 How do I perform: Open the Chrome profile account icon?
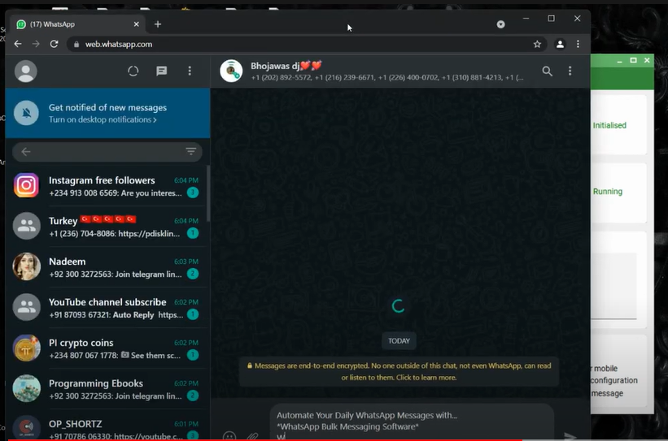tap(560, 44)
